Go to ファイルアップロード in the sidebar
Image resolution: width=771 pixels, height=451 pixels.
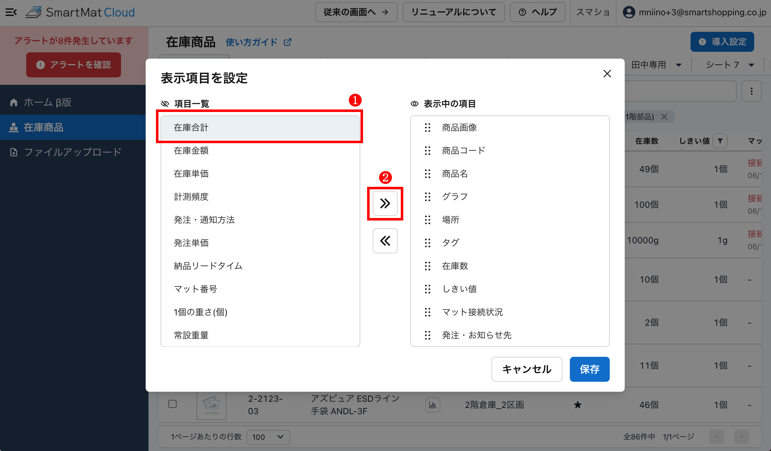72,152
